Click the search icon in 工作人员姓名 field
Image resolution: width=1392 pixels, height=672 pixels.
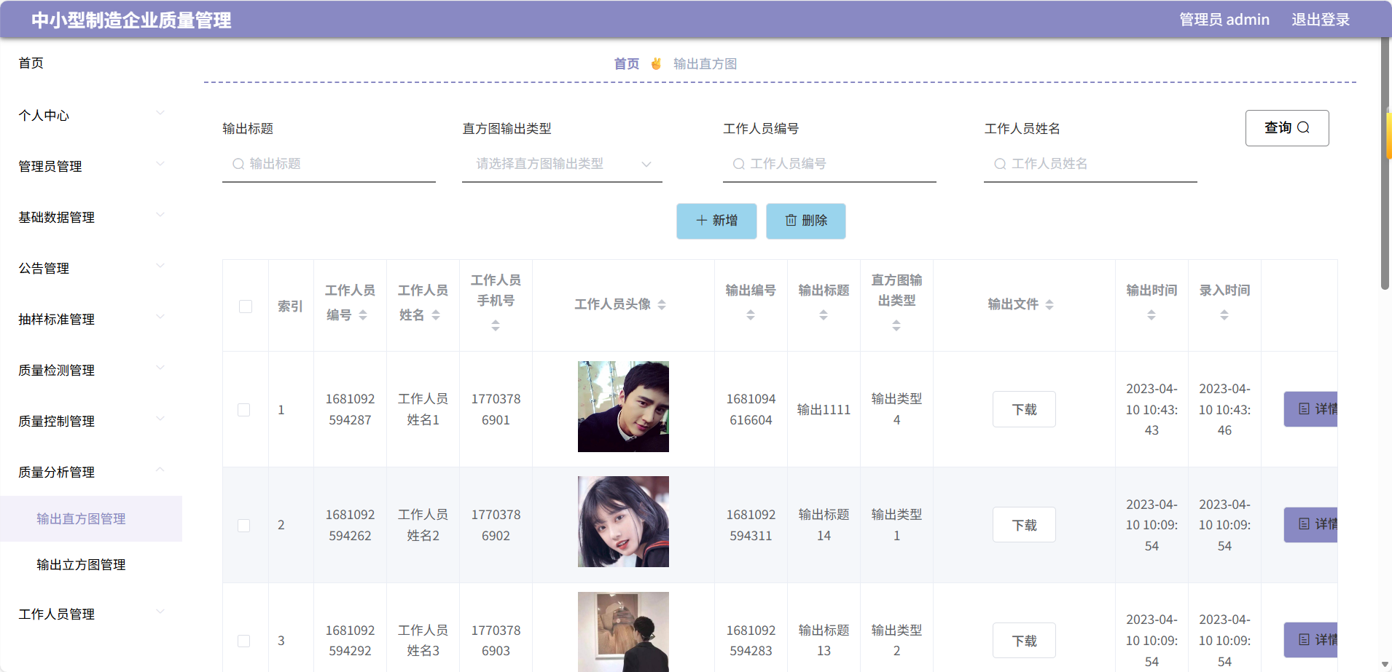(1000, 164)
